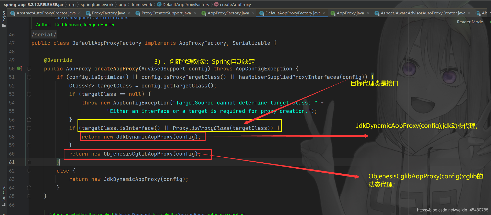Click DefaultAopProxyFactory in the breadcrumb

pyautogui.click(x=186, y=4)
